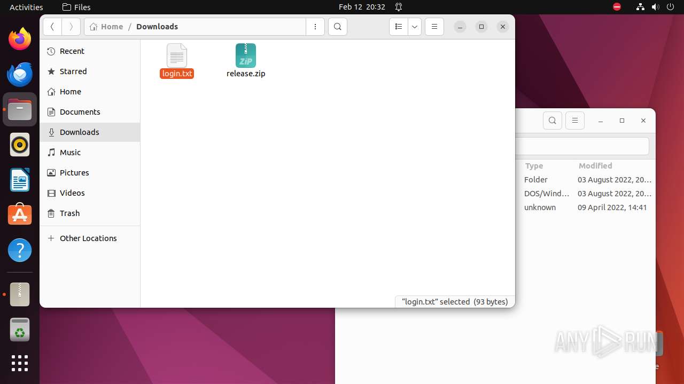The image size is (684, 384).
Task: Click the release.zip file name label
Action: (246, 74)
